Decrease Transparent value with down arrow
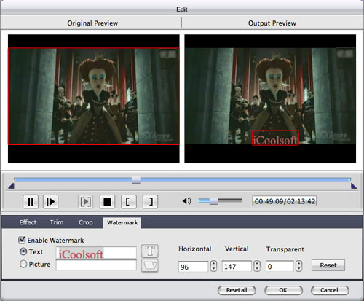 click(x=299, y=269)
